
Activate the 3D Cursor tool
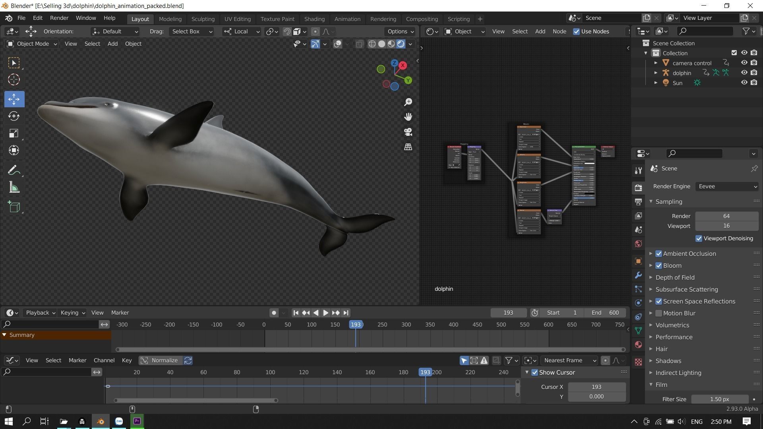(14, 80)
